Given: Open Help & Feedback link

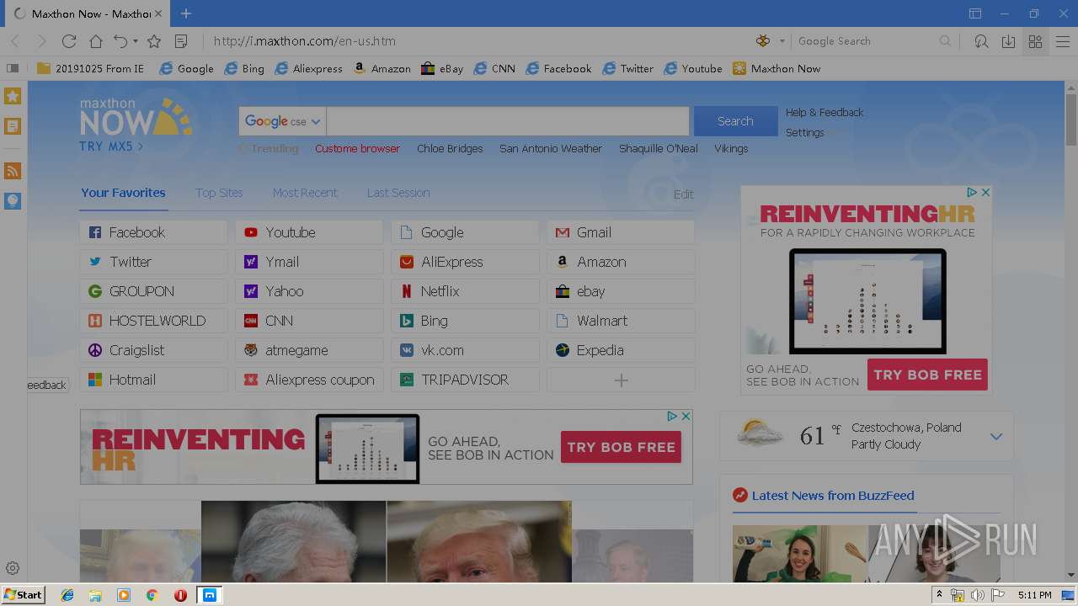Looking at the screenshot, I should pos(825,112).
